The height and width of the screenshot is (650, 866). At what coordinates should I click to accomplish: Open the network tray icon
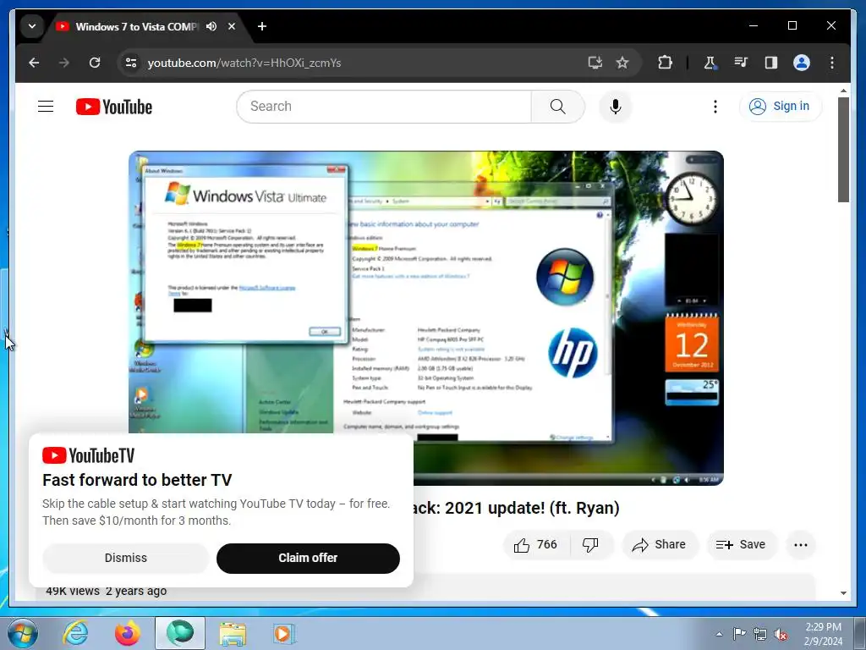(760, 635)
